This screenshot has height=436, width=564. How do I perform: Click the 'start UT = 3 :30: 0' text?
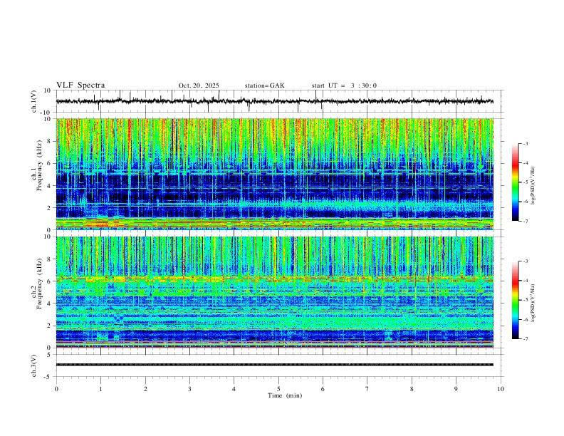(x=344, y=85)
